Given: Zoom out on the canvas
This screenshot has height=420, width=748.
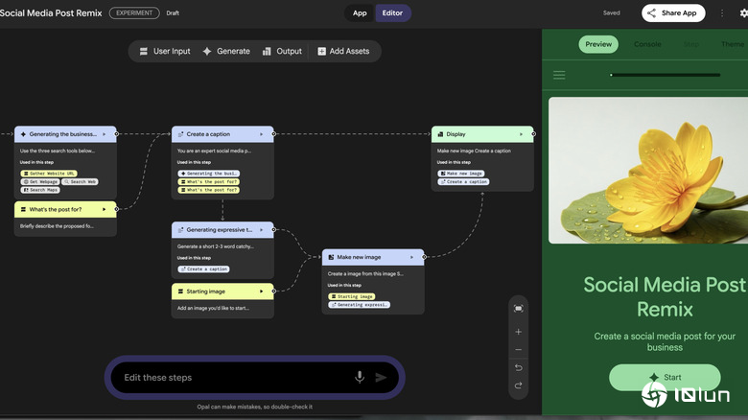Looking at the screenshot, I should pyautogui.click(x=518, y=350).
